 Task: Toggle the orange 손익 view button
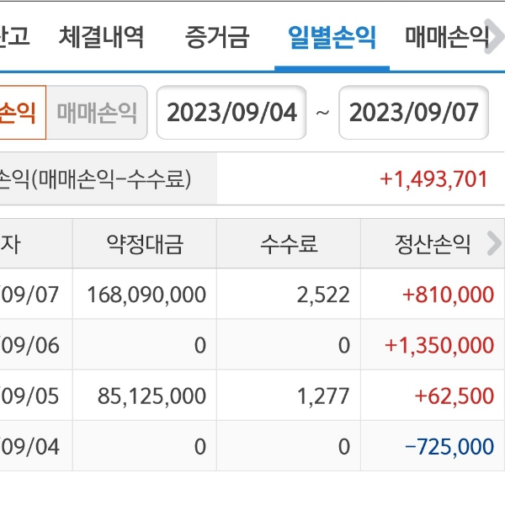[x=20, y=113]
